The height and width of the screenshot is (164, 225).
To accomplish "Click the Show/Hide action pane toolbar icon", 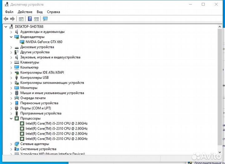I will pyautogui.click(x=37, y=19).
